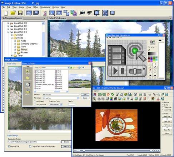Click the pencil tool in icon editor window

pos(155,64)
